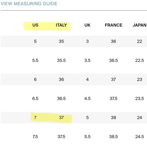Click the UK size 5.5 cell

[x=87, y=137]
